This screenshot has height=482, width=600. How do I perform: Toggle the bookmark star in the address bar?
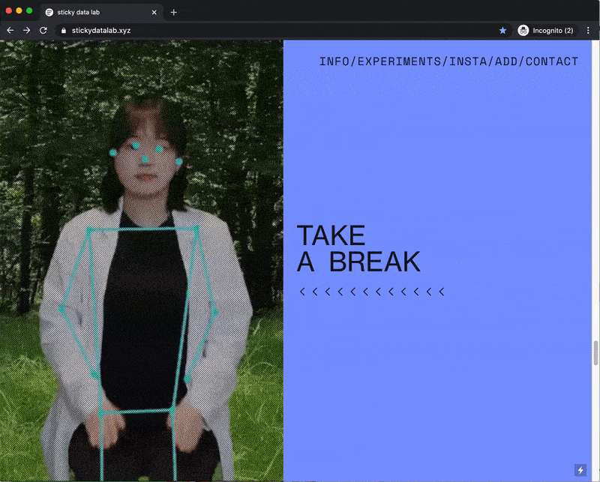tap(502, 30)
